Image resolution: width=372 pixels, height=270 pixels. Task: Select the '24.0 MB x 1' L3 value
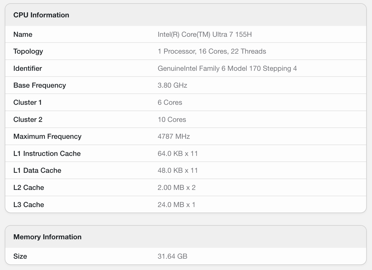pyautogui.click(x=176, y=205)
